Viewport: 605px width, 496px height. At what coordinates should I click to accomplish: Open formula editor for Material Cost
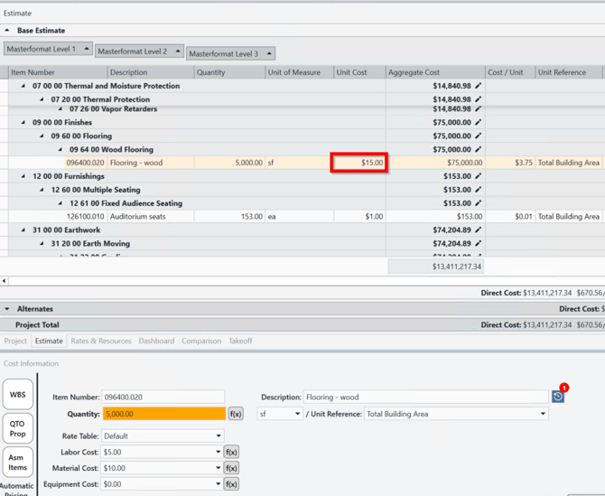(x=231, y=468)
